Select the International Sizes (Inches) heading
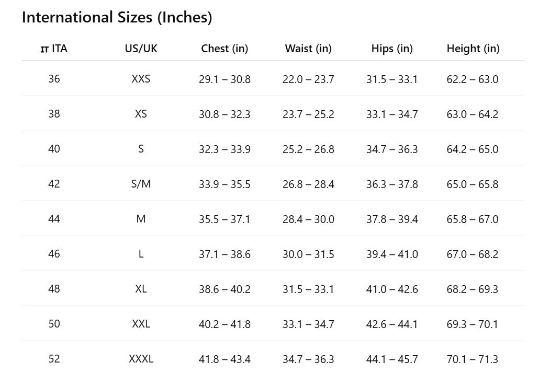The height and width of the screenshot is (386, 539). [x=117, y=17]
